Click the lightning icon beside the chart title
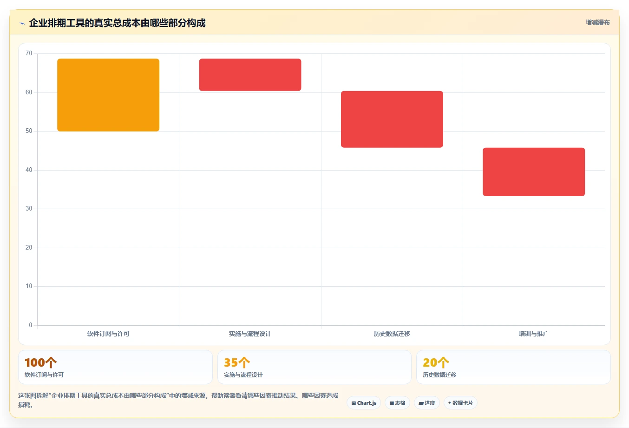Image resolution: width=629 pixels, height=428 pixels. point(22,23)
